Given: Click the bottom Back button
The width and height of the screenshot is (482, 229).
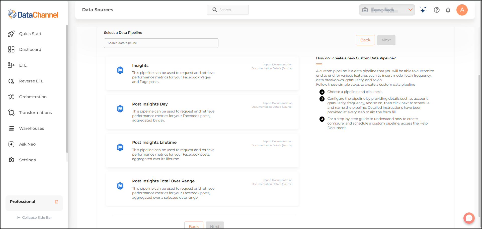Looking at the screenshot, I should click(194, 225).
